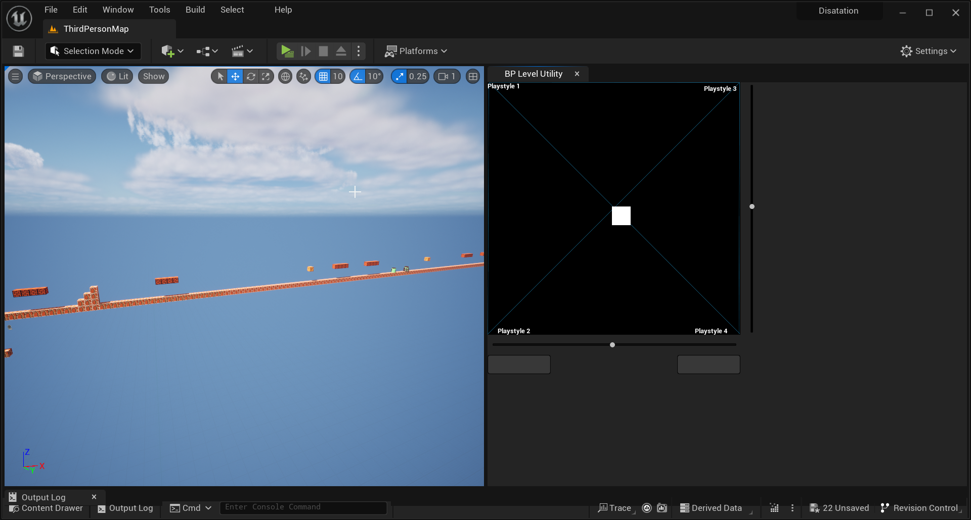
Task: Click the world coordinate system globe icon
Action: pos(285,76)
